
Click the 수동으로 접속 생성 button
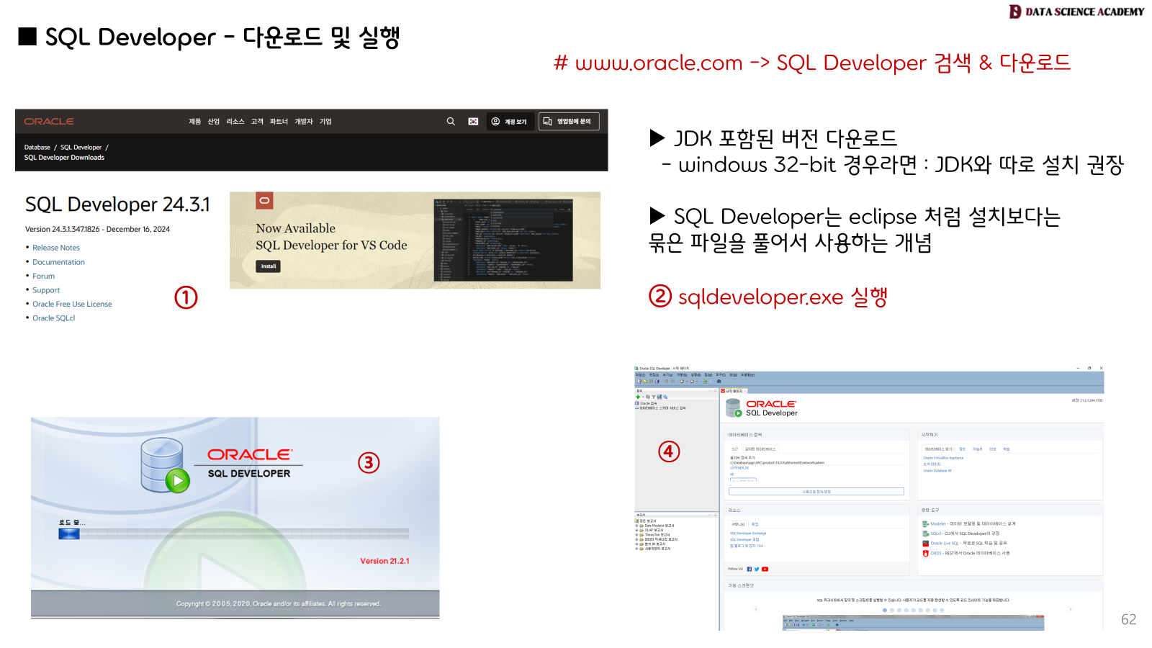pyautogui.click(x=816, y=492)
